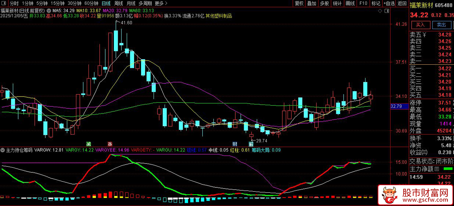Open the 更多 periods menu
Image resolution: width=454 pixels, height=206 pixels.
coord(161,3)
